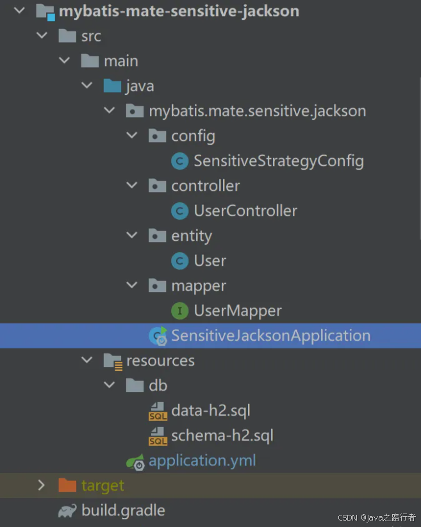421x527 pixels.
Task: Click the db folder icon
Action: coord(135,385)
